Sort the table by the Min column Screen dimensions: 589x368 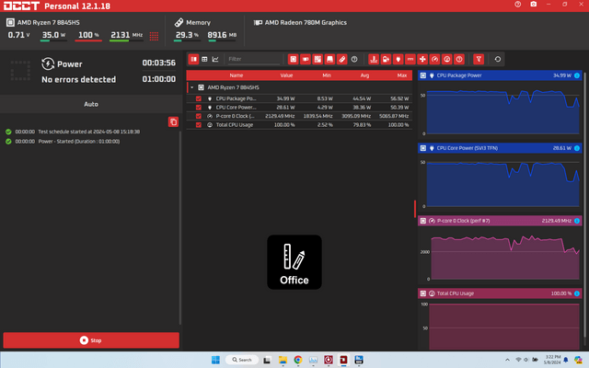click(327, 75)
